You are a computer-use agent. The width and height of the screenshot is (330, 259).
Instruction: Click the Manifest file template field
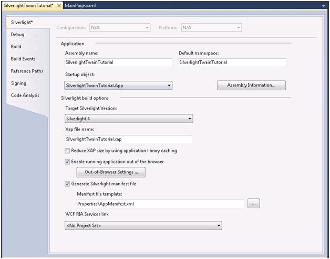[x=160, y=204]
